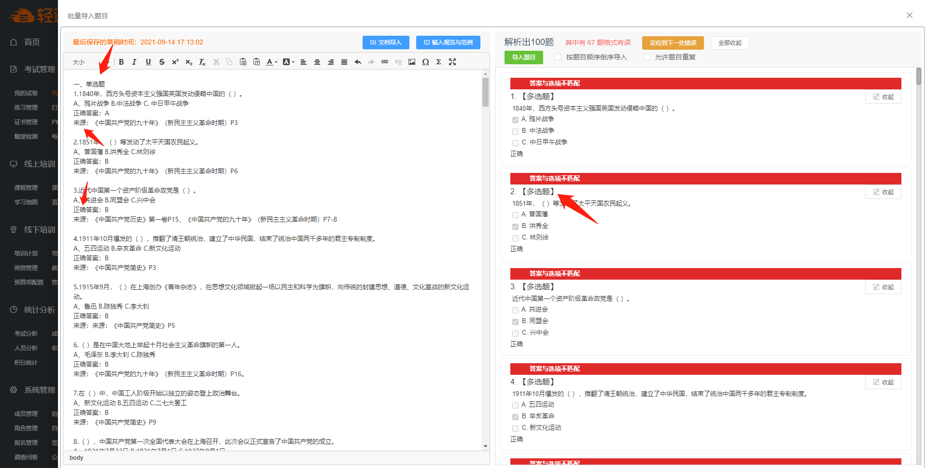The height and width of the screenshot is (468, 927).
Task: Check the allow duplicate questions option
Action: click(x=647, y=57)
